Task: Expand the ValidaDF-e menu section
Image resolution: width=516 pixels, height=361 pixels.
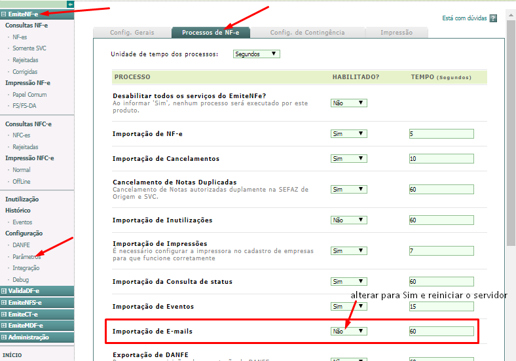Action: pos(4,291)
